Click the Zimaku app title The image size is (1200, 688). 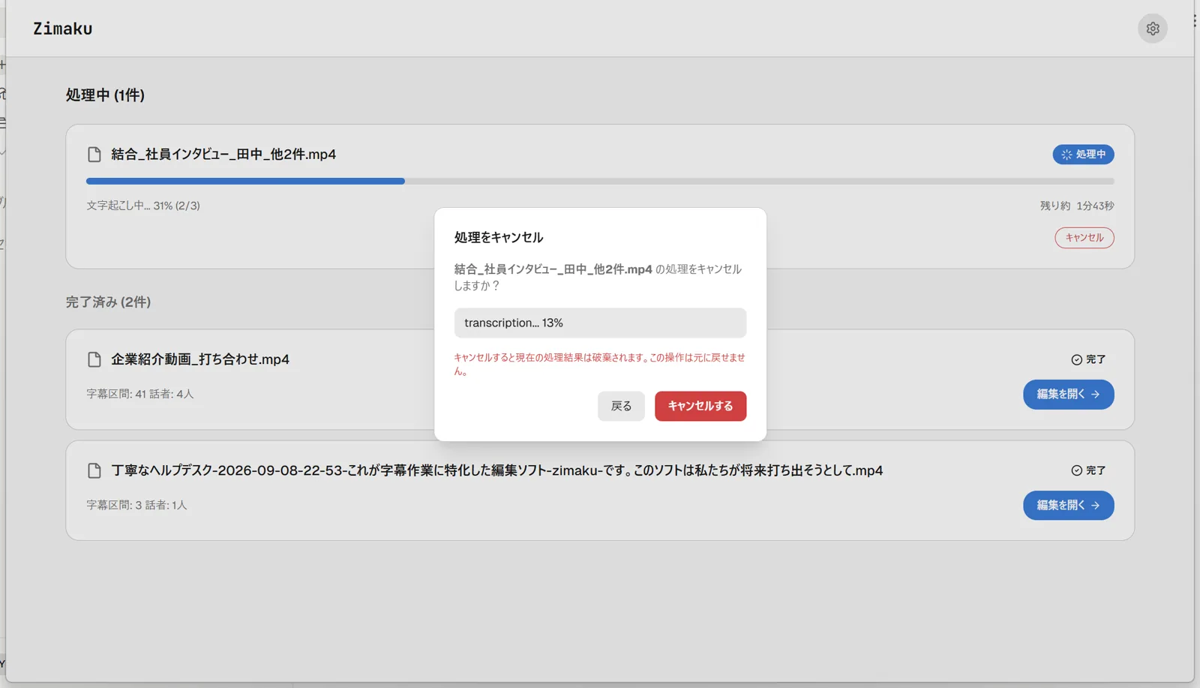pyautogui.click(x=63, y=29)
